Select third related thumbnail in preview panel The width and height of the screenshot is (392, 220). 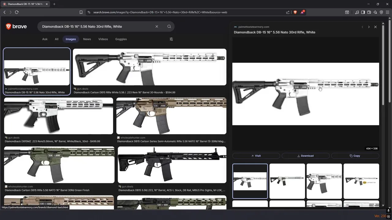[324, 181]
